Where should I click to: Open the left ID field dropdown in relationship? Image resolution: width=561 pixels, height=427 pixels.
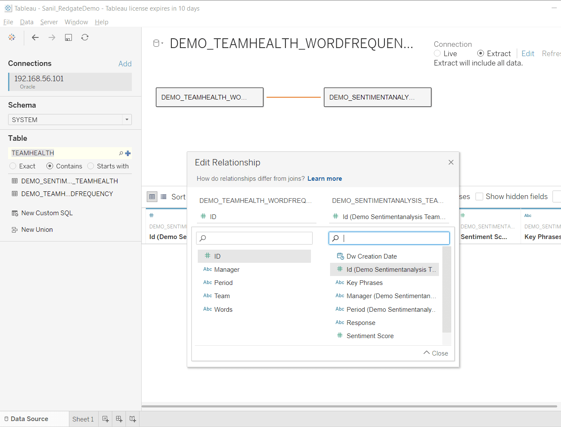coord(256,216)
